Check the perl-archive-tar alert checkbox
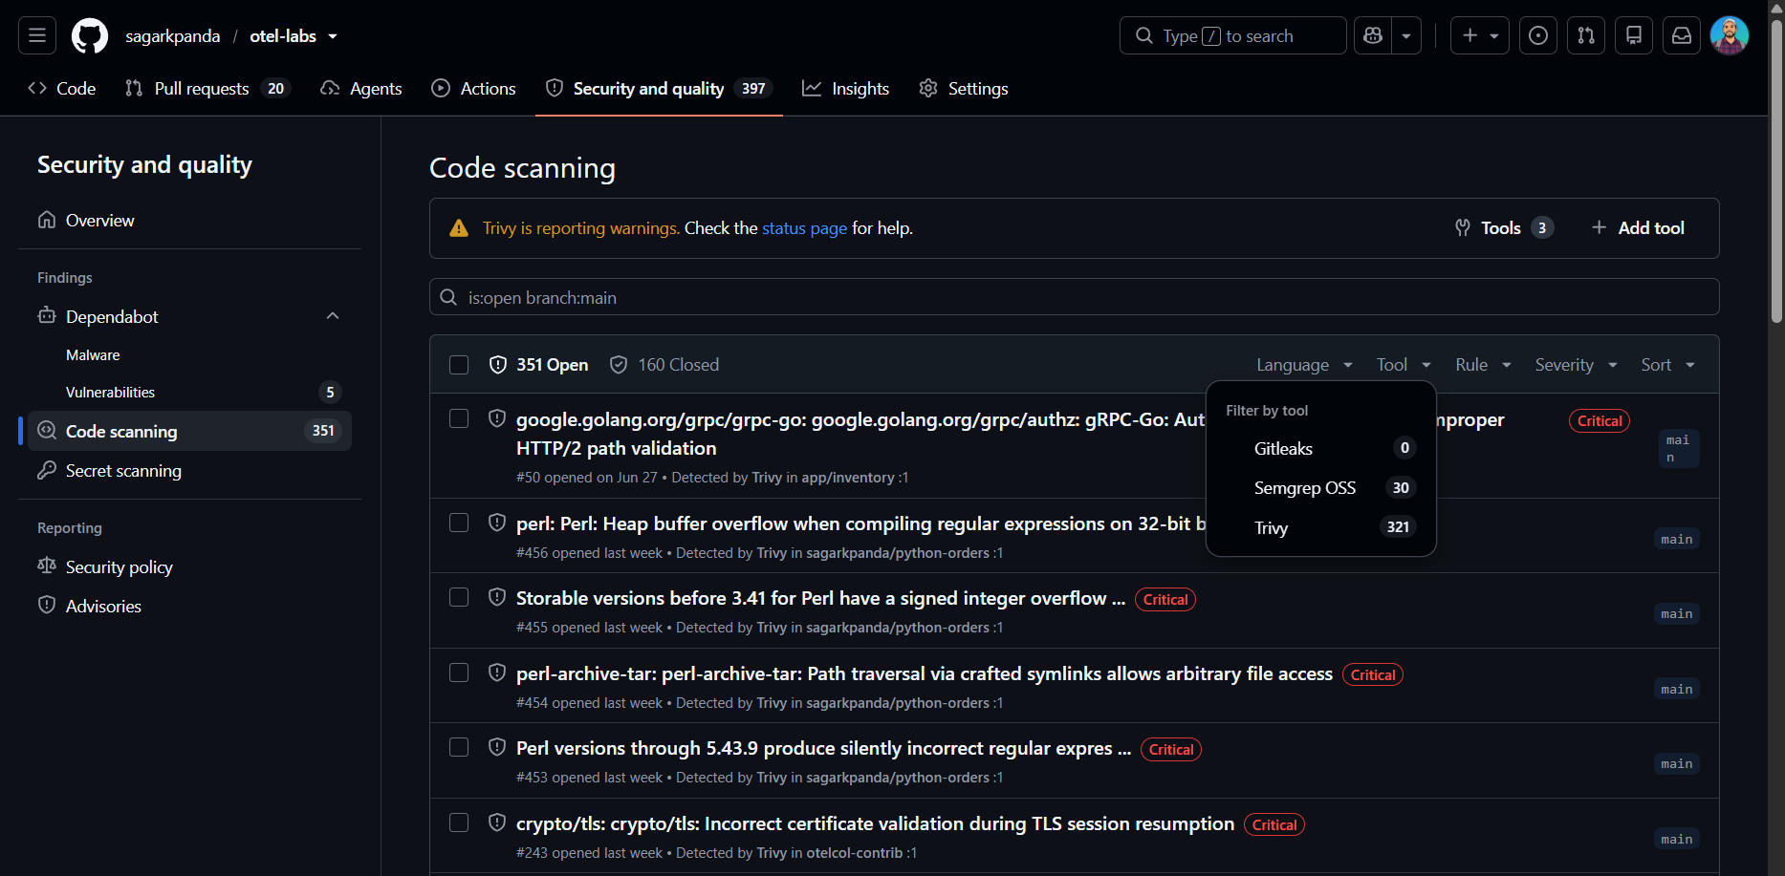Image resolution: width=1785 pixels, height=876 pixels. coord(459,673)
